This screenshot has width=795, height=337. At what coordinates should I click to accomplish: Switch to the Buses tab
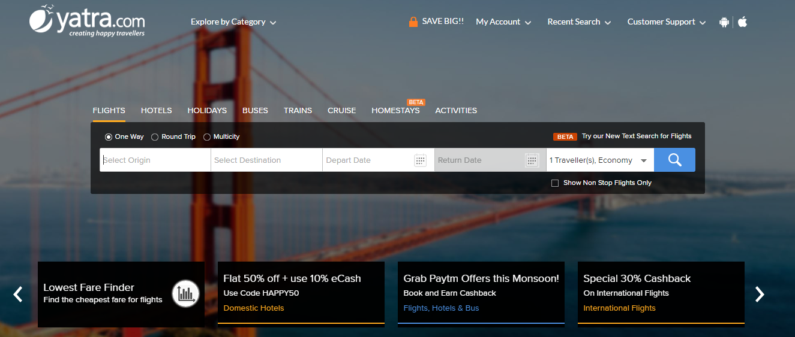click(x=255, y=111)
